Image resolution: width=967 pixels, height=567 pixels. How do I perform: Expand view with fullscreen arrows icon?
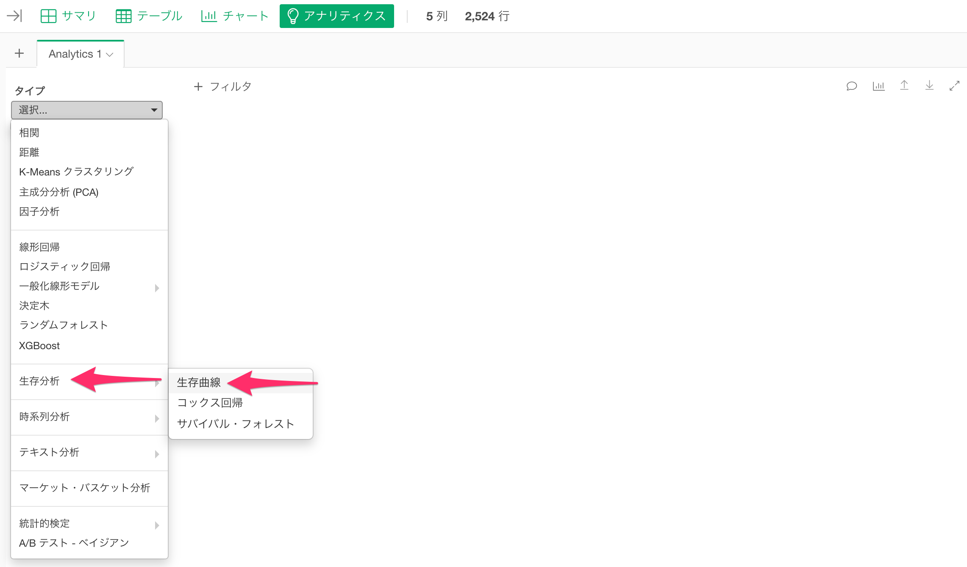pyautogui.click(x=954, y=86)
